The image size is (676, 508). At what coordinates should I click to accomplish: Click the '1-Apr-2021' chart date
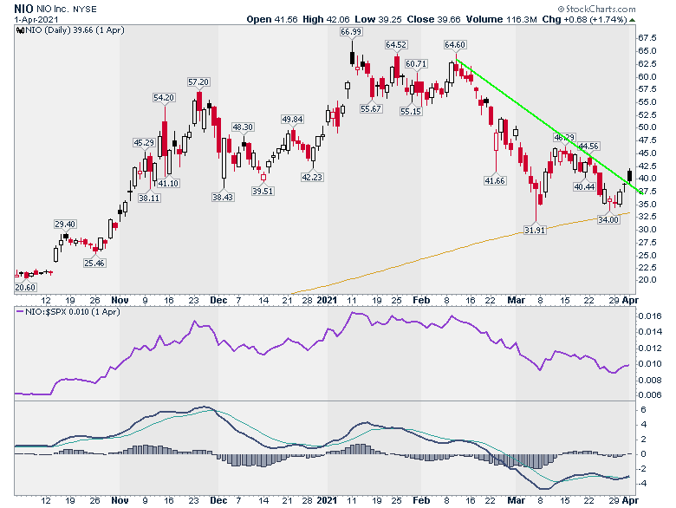(x=36, y=20)
